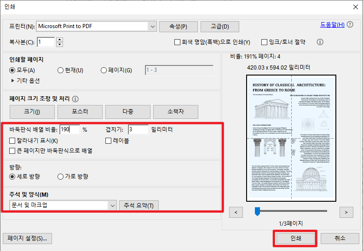
Task: Select 가로 방향 orientation
Action: pos(60,176)
